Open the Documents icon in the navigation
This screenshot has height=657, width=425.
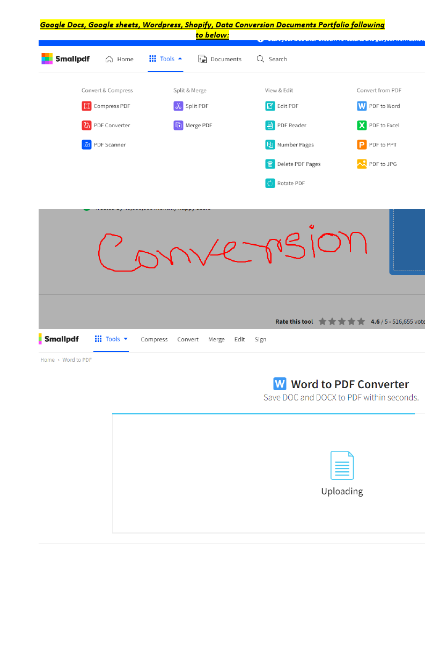click(x=203, y=59)
